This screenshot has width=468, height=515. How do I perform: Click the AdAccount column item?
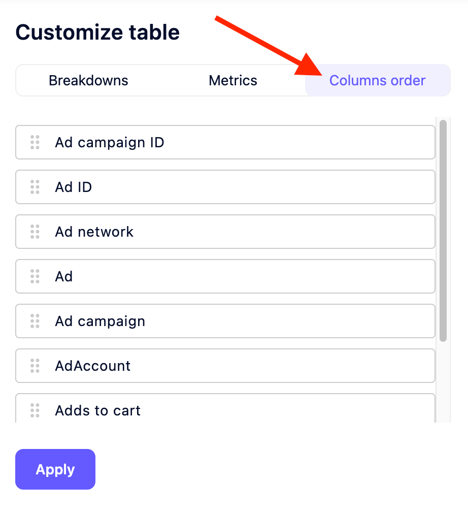point(225,366)
